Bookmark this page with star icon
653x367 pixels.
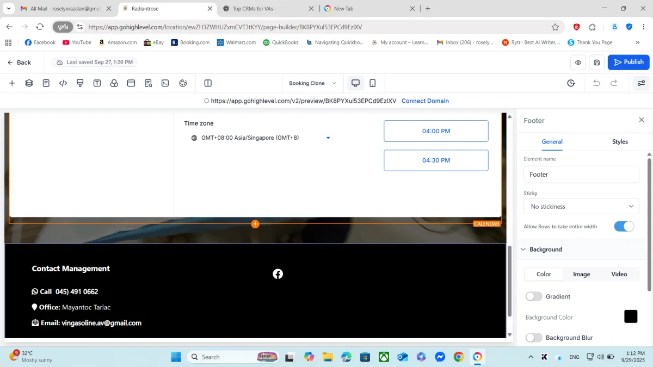point(555,27)
